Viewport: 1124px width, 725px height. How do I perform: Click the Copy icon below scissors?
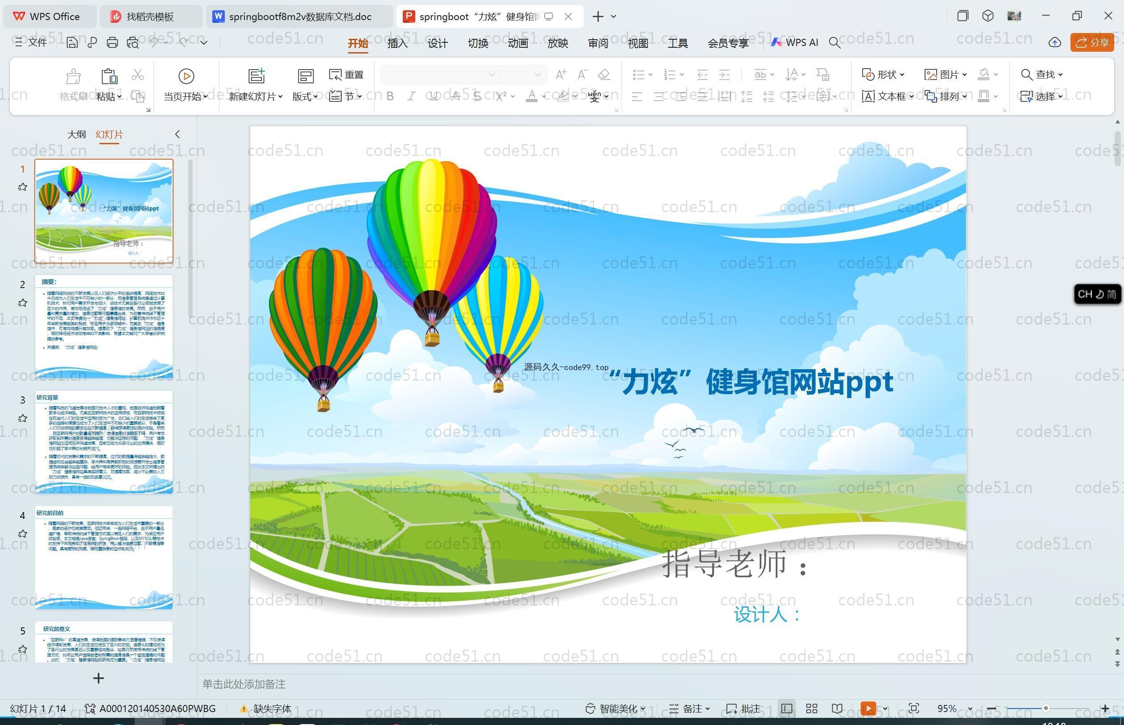(137, 96)
